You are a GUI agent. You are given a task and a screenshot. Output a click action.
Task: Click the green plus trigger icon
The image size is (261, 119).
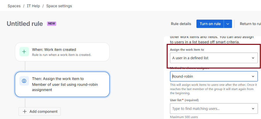(24, 52)
